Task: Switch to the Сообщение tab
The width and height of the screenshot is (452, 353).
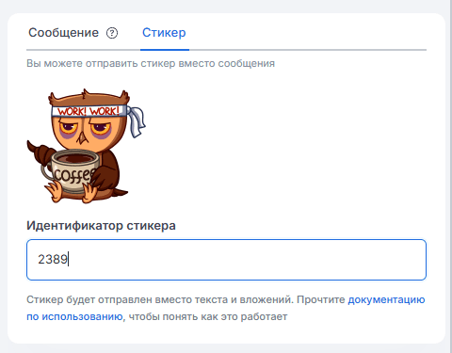Action: [63, 33]
